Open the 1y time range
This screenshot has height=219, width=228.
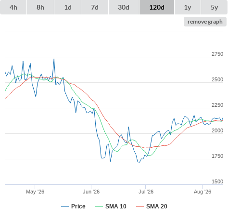tap(188, 7)
